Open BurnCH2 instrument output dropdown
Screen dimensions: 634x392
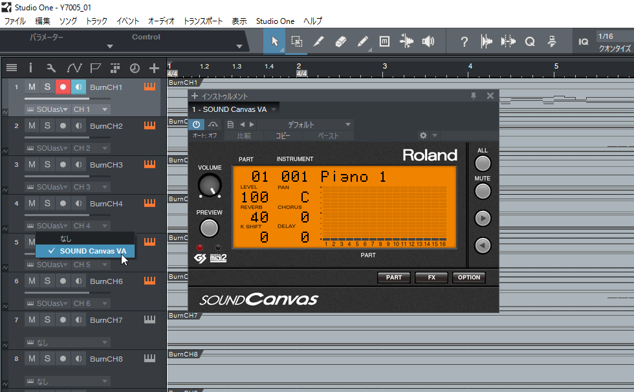tap(47, 148)
